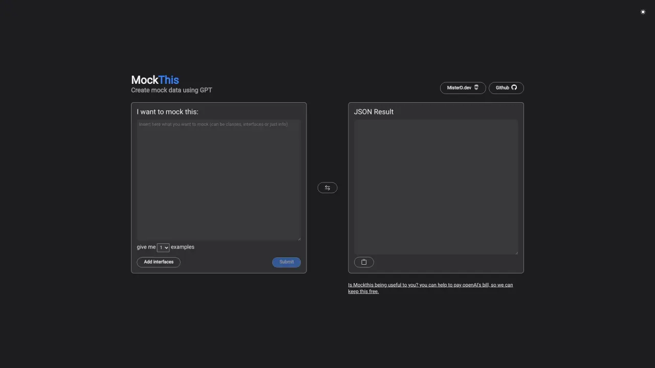This screenshot has height=368, width=655.
Task: Click 'Create mock data using GPT' subtitle
Action: coord(171,90)
